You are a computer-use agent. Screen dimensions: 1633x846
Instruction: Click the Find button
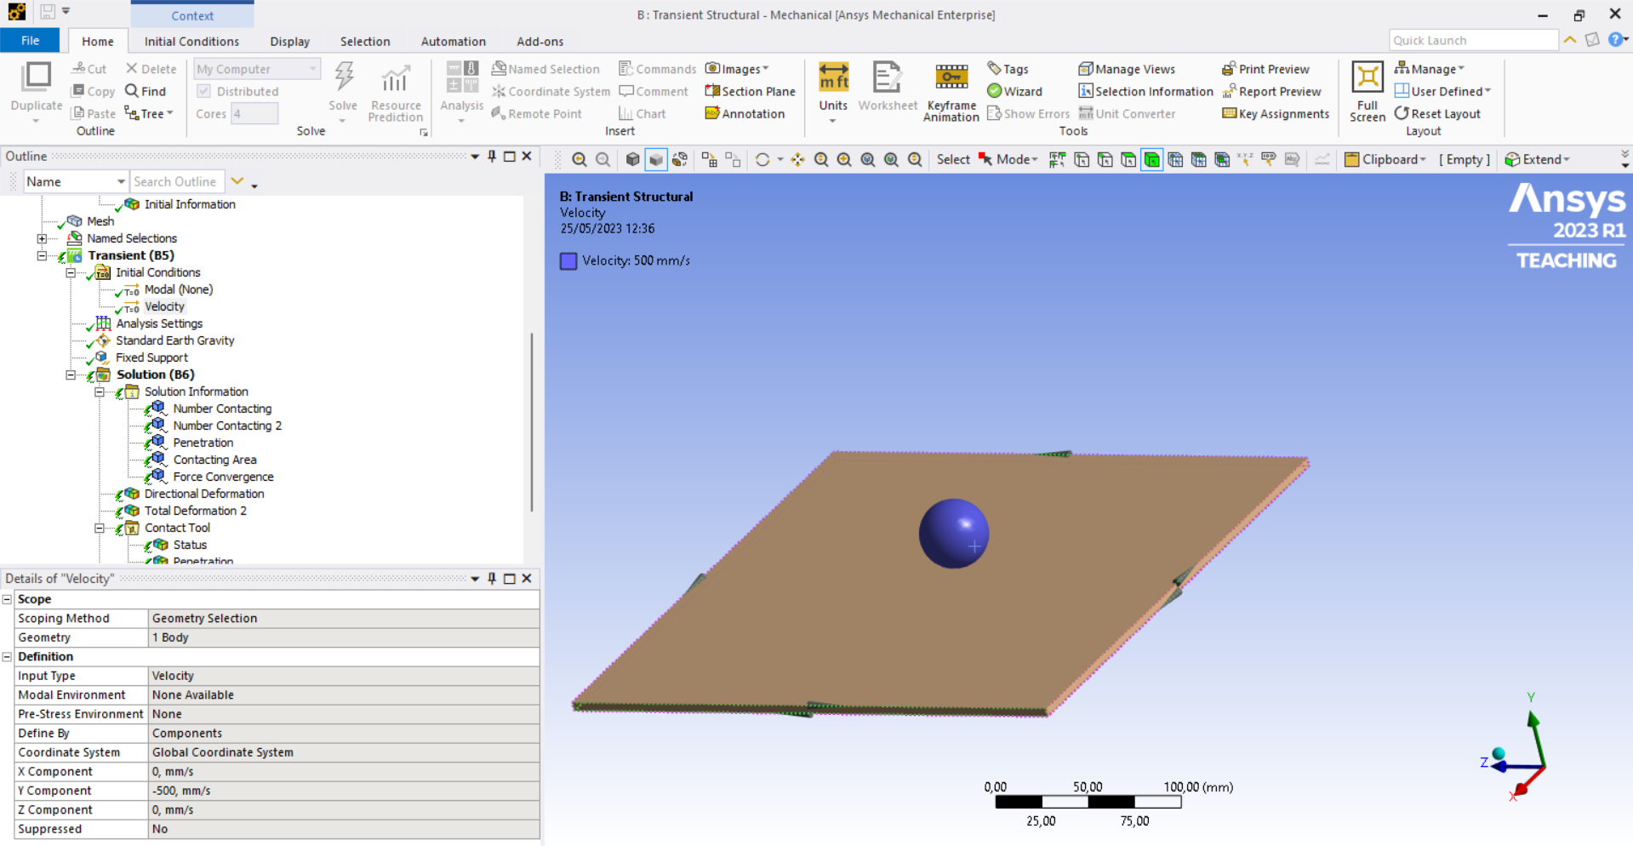(146, 91)
